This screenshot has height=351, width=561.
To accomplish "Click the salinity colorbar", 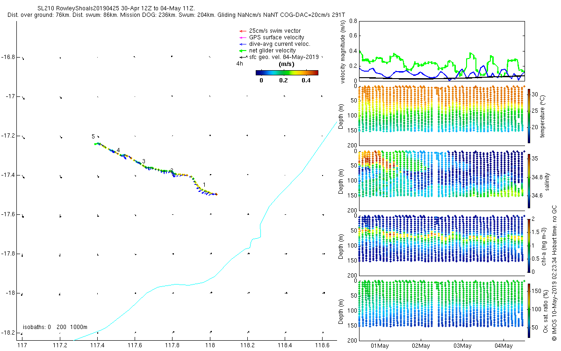I will point(529,181).
